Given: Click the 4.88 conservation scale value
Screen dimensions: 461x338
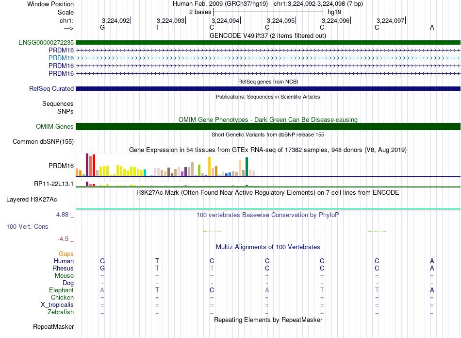Looking at the screenshot, I should pyautogui.click(x=62, y=215).
